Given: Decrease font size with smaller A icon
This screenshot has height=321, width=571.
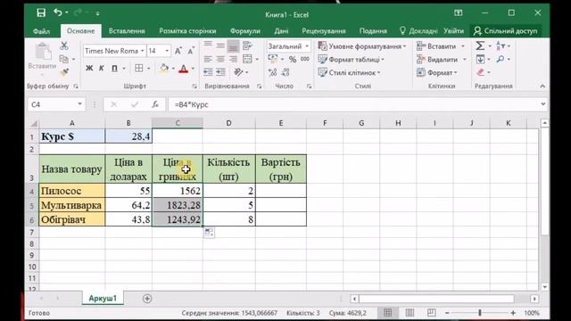Looking at the screenshot, I should (190, 51).
